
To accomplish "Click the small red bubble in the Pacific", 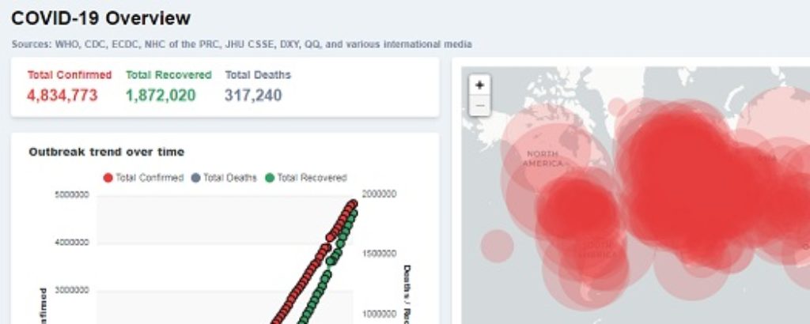I will 498,246.
